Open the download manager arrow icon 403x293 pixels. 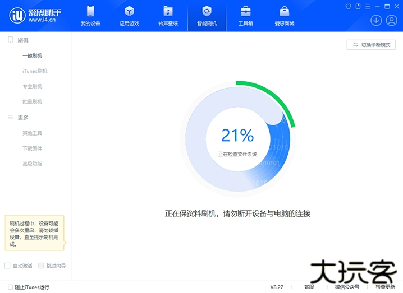(x=376, y=21)
